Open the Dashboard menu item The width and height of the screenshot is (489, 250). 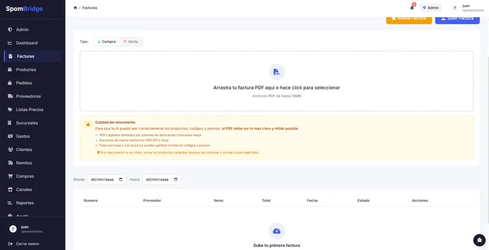pos(32,43)
